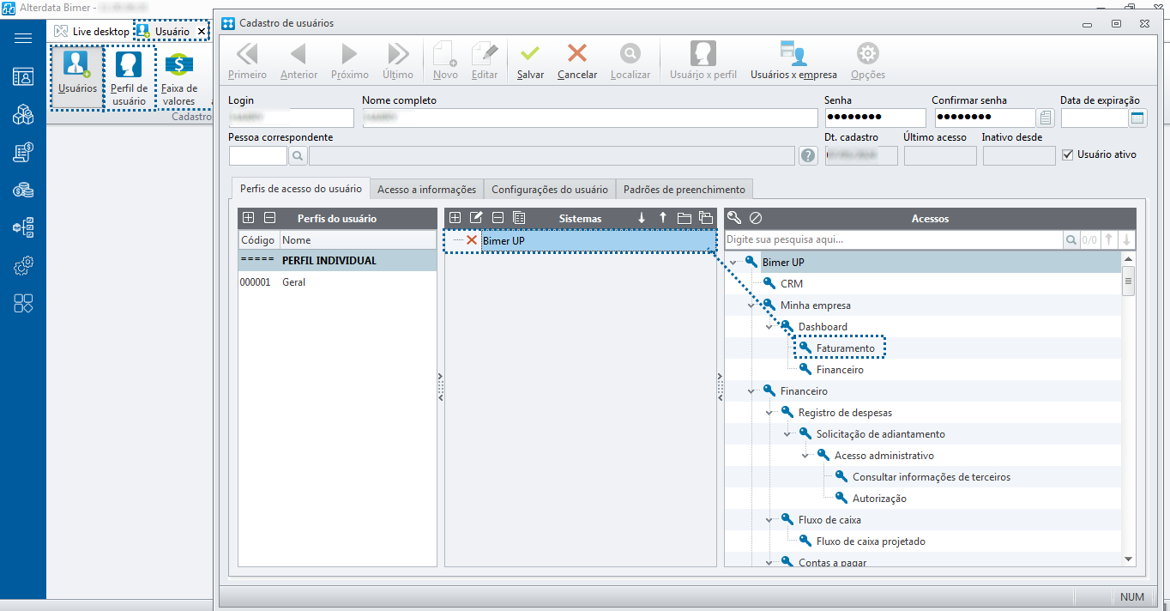The height and width of the screenshot is (611, 1170).
Task: Open the calendar for Data de expiração
Action: click(x=1137, y=118)
